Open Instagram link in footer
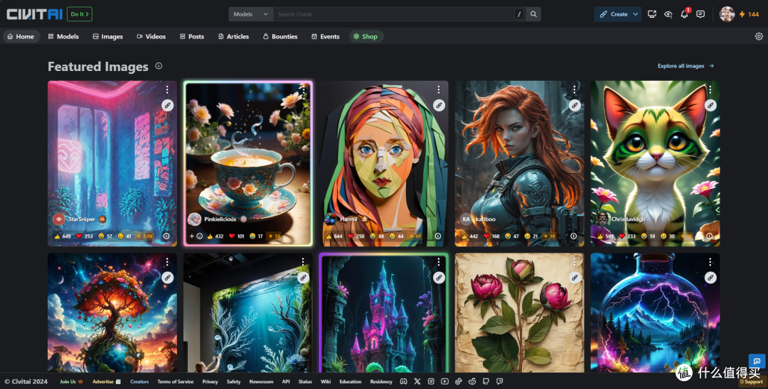Viewport: 768px width, 389px height. click(x=431, y=382)
